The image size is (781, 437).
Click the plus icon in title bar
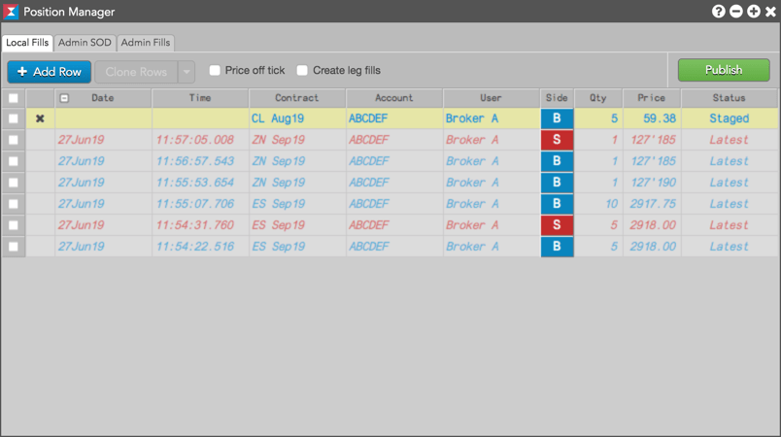[754, 12]
